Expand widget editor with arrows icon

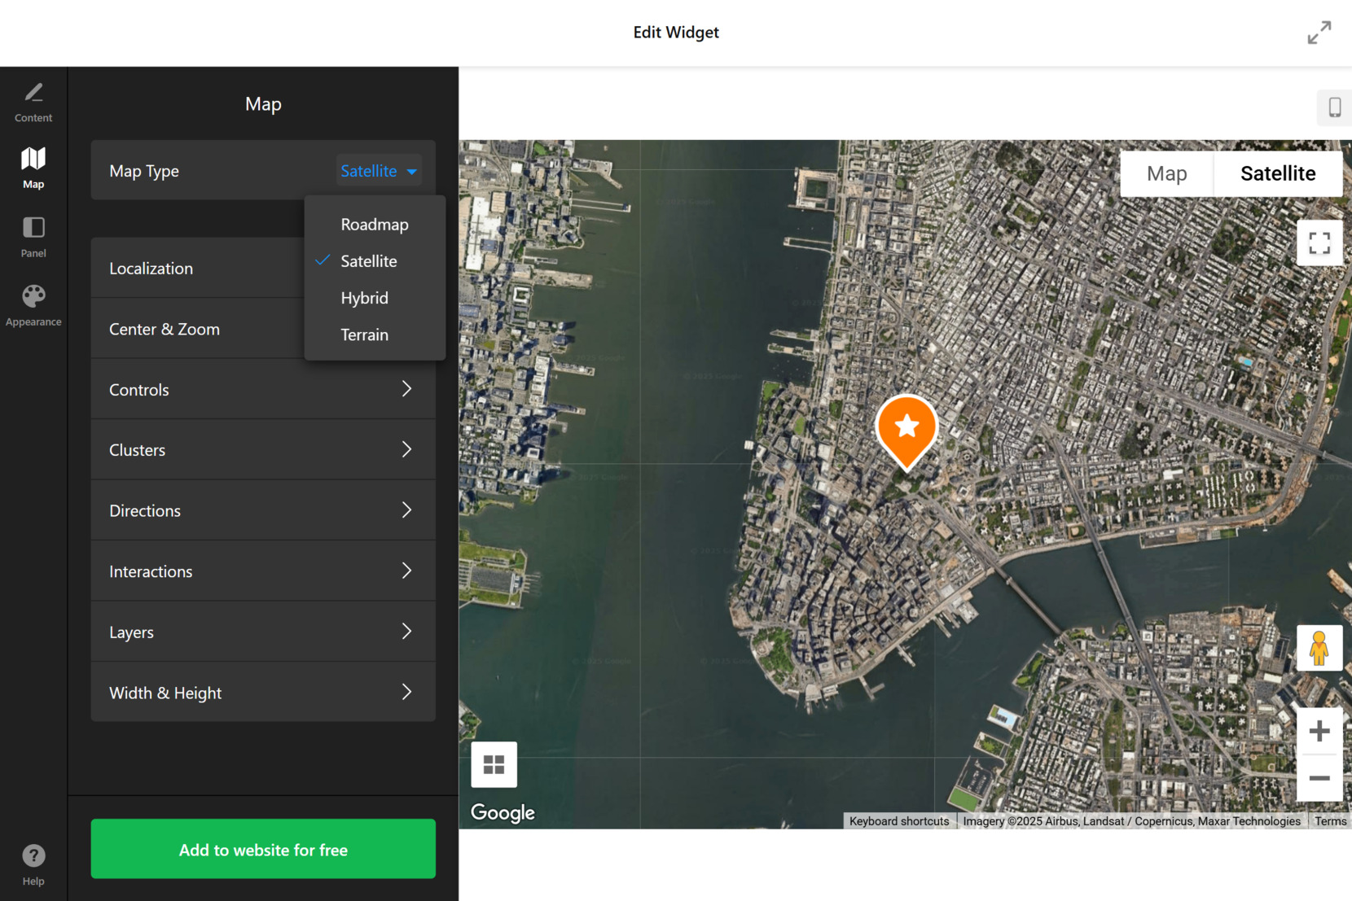coord(1319,33)
